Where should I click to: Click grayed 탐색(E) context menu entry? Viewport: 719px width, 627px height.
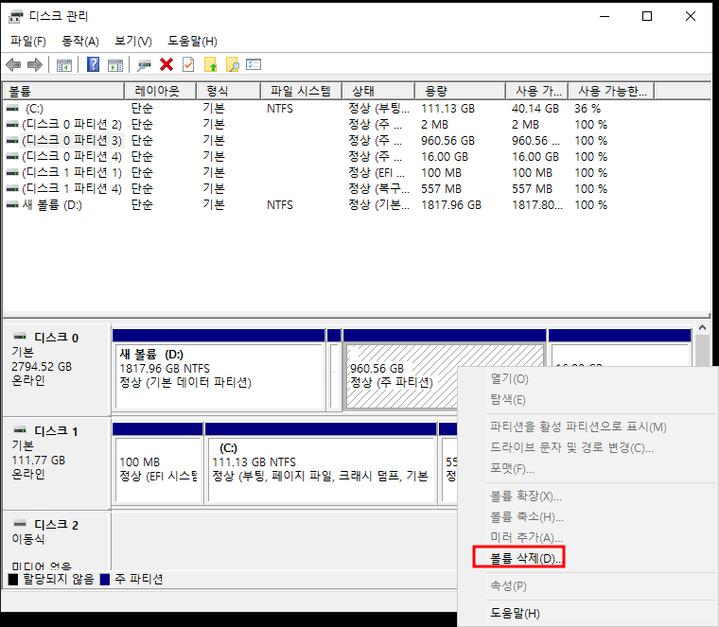coord(508,400)
